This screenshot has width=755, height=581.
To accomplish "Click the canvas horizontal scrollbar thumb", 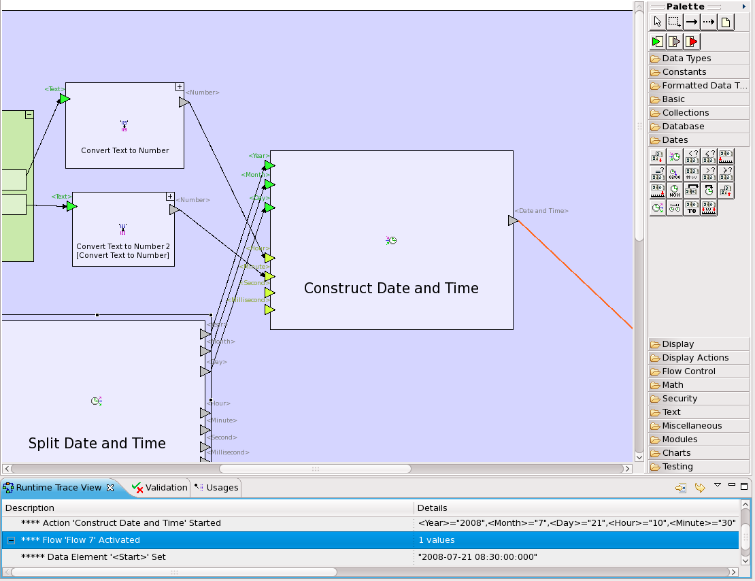I will point(315,469).
